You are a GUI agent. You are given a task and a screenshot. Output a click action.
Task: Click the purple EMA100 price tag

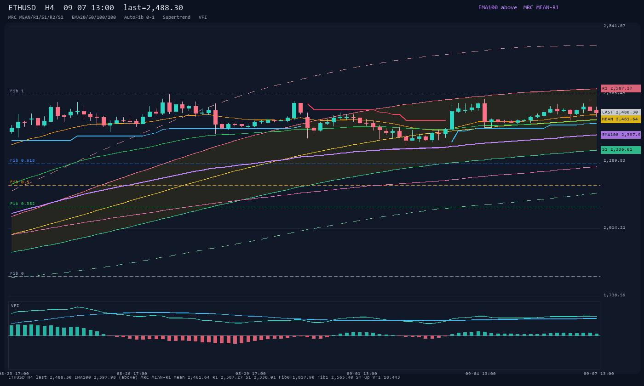tap(621, 135)
